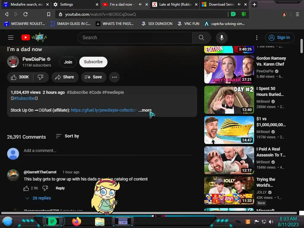Screen dimensions: 304x228
Task: Open SMASH GLASS IN C... bookmark
Action: (x=70, y=24)
